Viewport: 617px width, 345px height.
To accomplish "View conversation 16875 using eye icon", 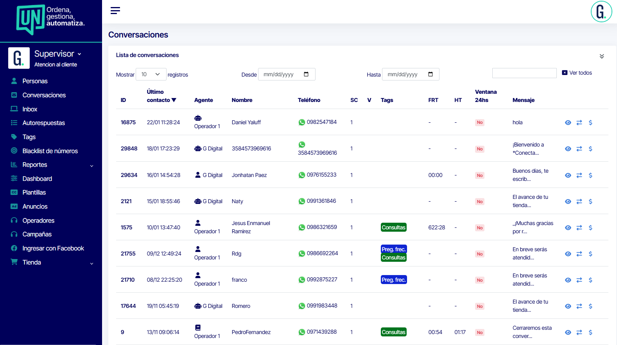I will coord(568,123).
